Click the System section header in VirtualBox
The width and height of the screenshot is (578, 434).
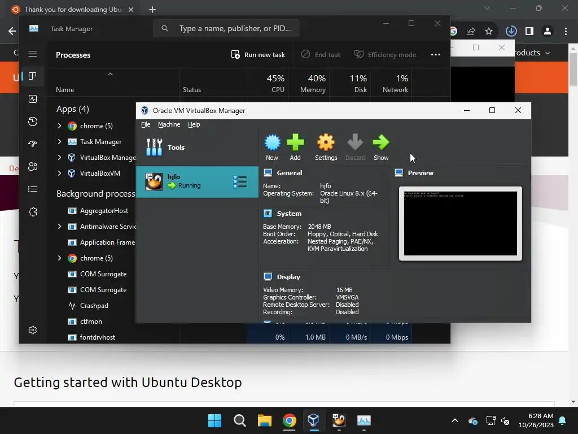(x=289, y=214)
